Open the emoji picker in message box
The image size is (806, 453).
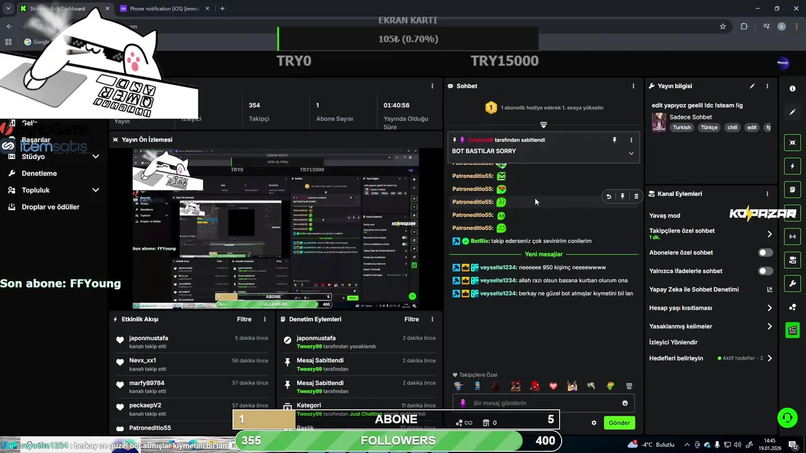(625, 403)
